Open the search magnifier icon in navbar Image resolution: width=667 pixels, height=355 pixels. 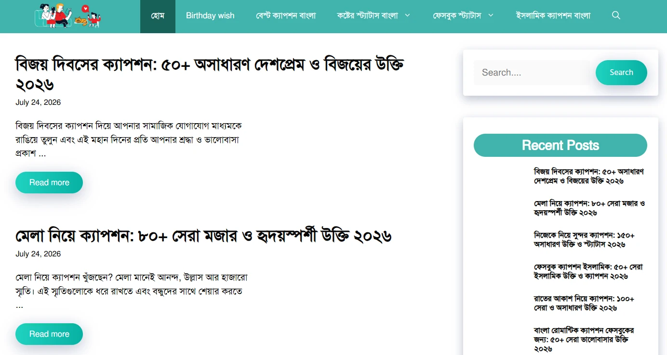[x=616, y=15]
